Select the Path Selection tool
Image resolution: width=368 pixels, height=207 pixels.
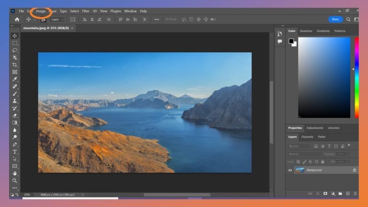(14, 159)
